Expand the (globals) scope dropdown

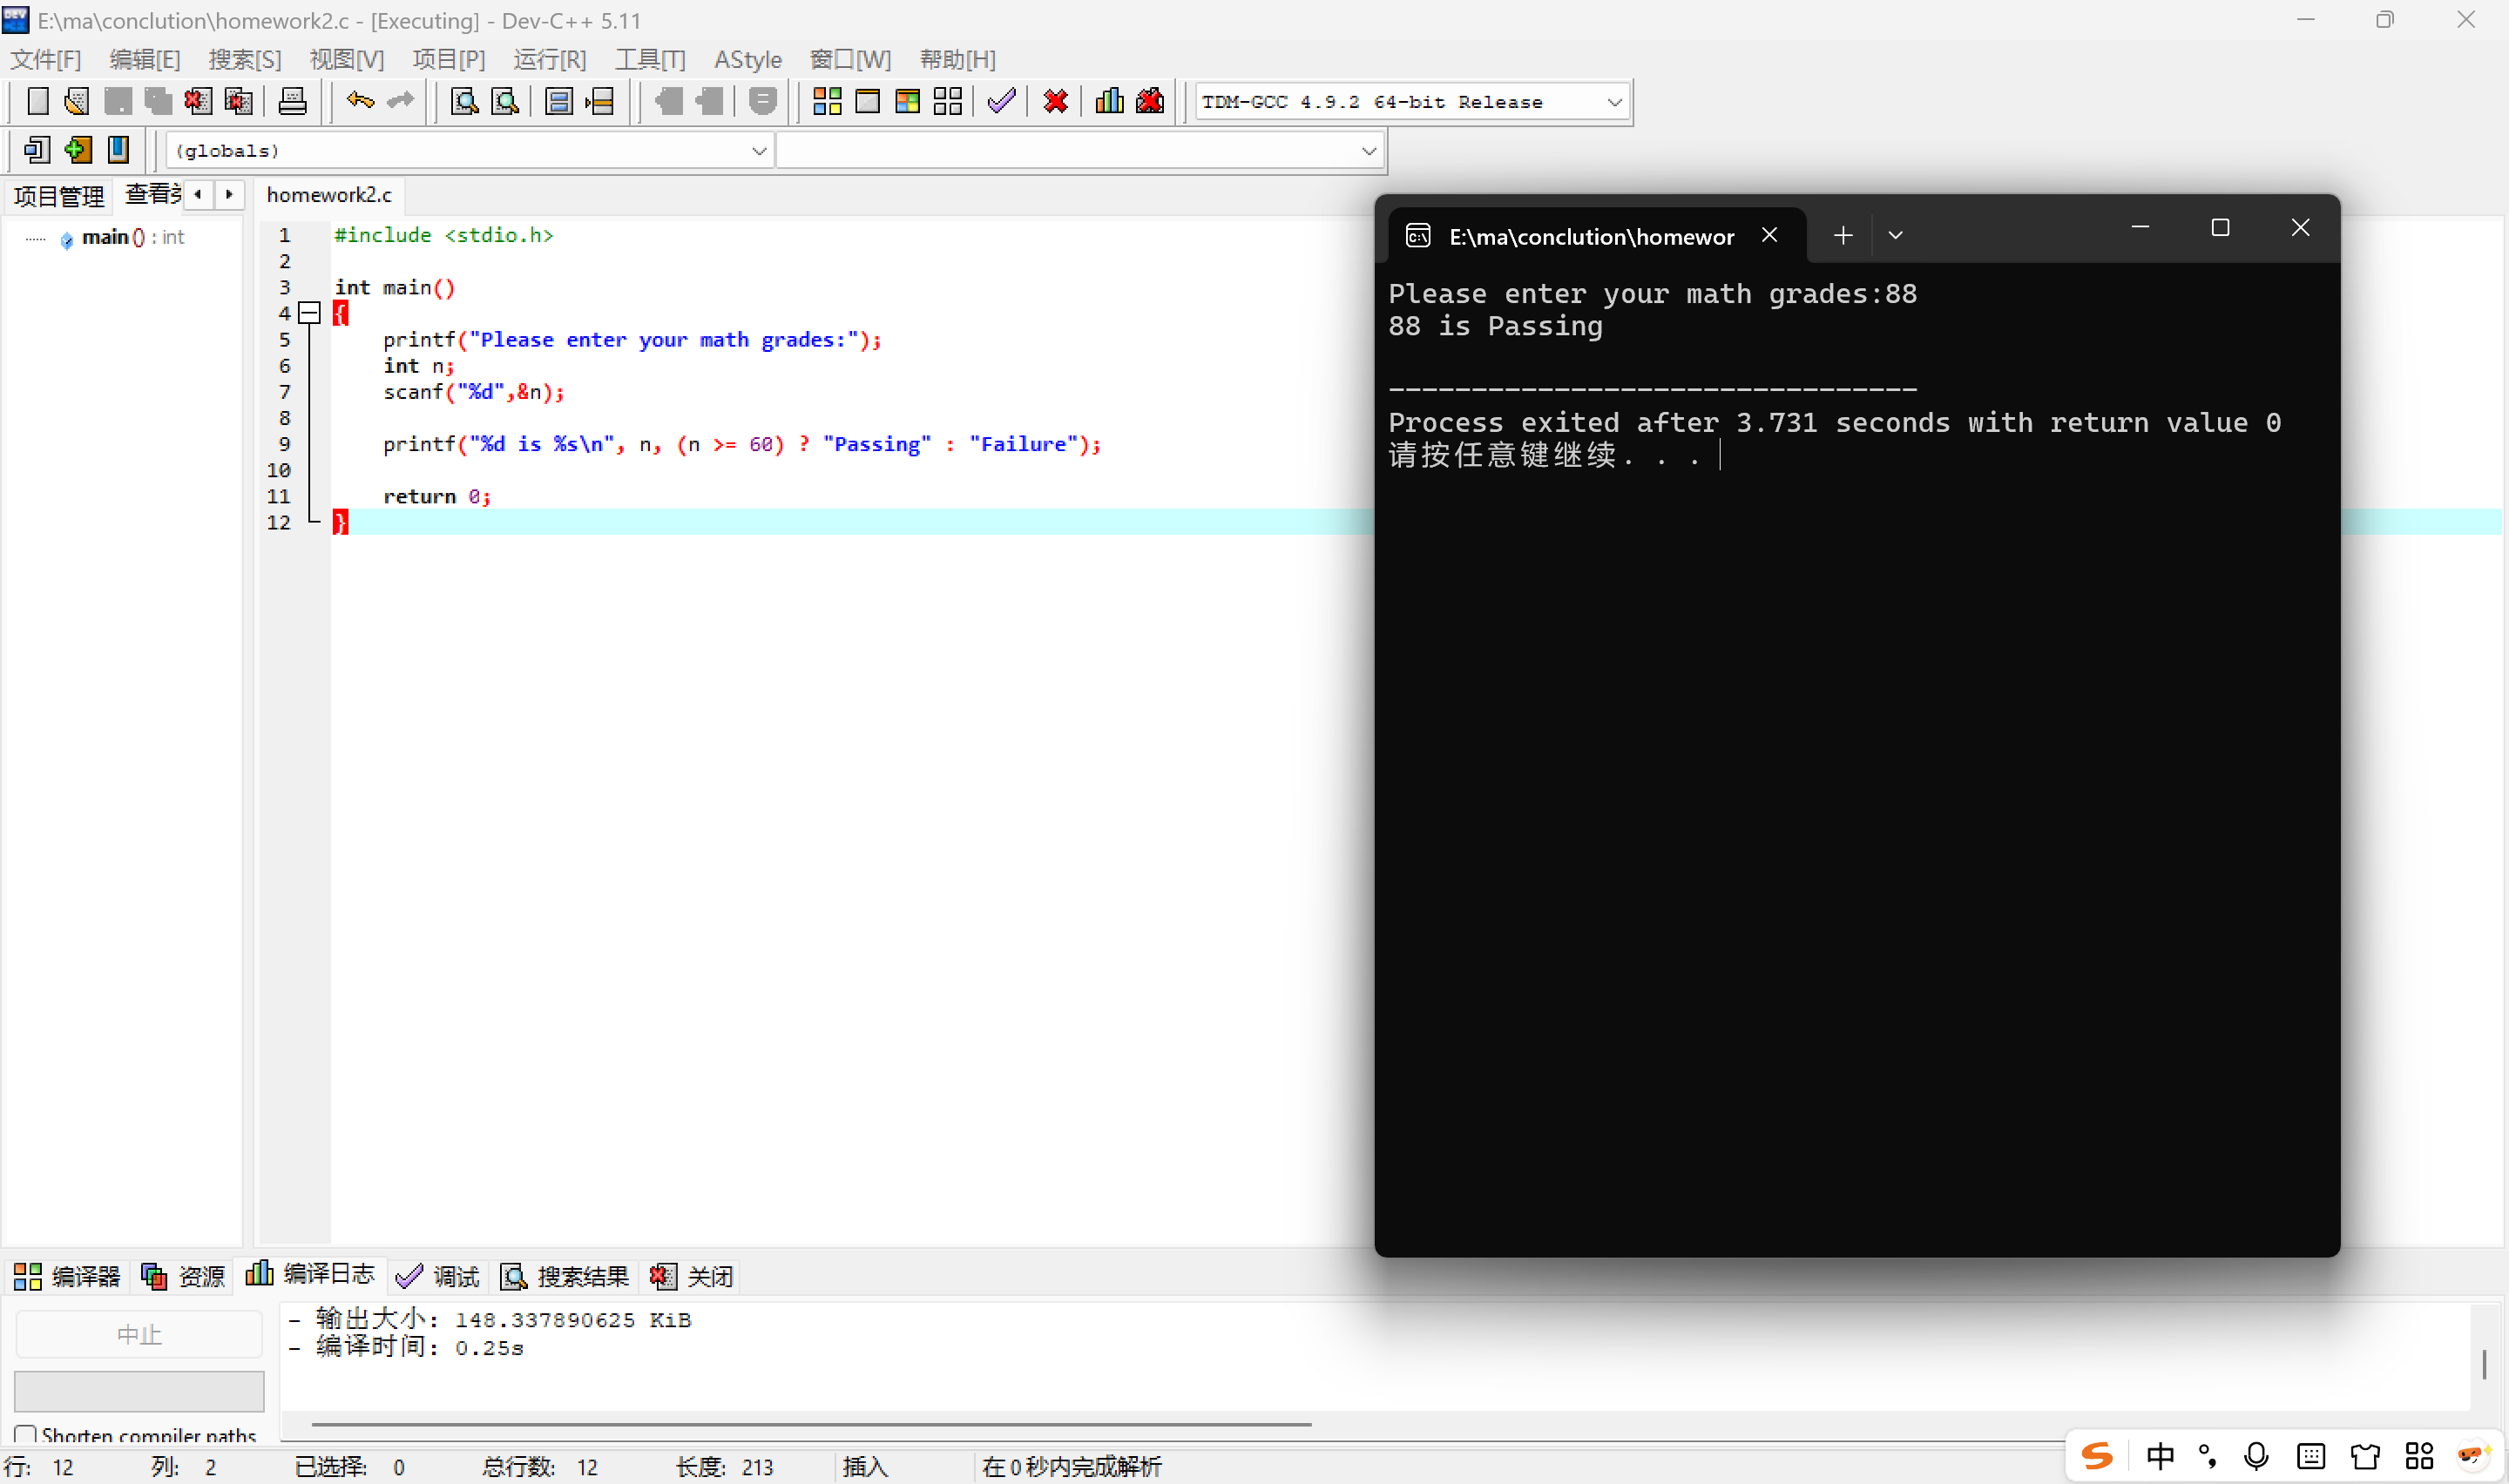[759, 151]
